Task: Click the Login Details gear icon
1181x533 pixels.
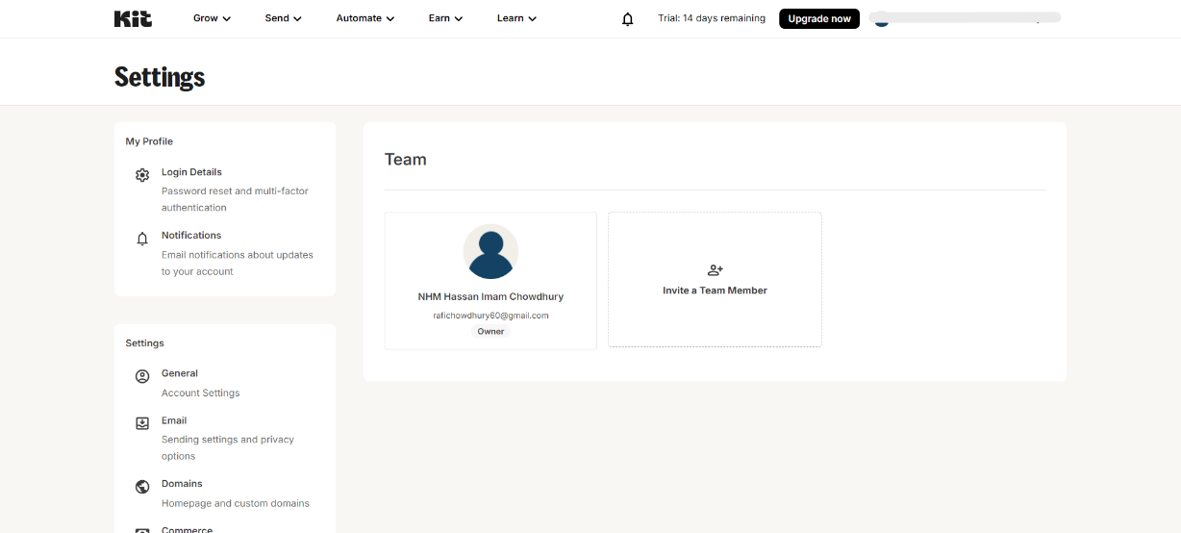Action: pyautogui.click(x=142, y=175)
